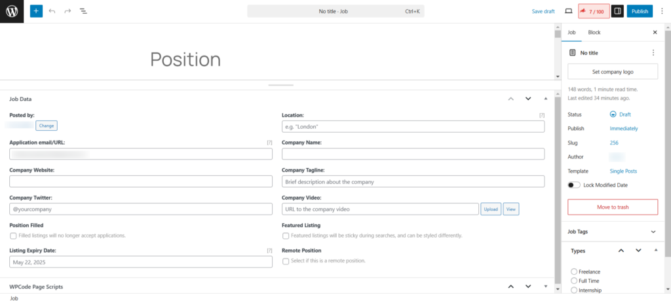The height and width of the screenshot is (301, 671).
Task: Collapse the Job Data panel
Action: click(x=545, y=99)
